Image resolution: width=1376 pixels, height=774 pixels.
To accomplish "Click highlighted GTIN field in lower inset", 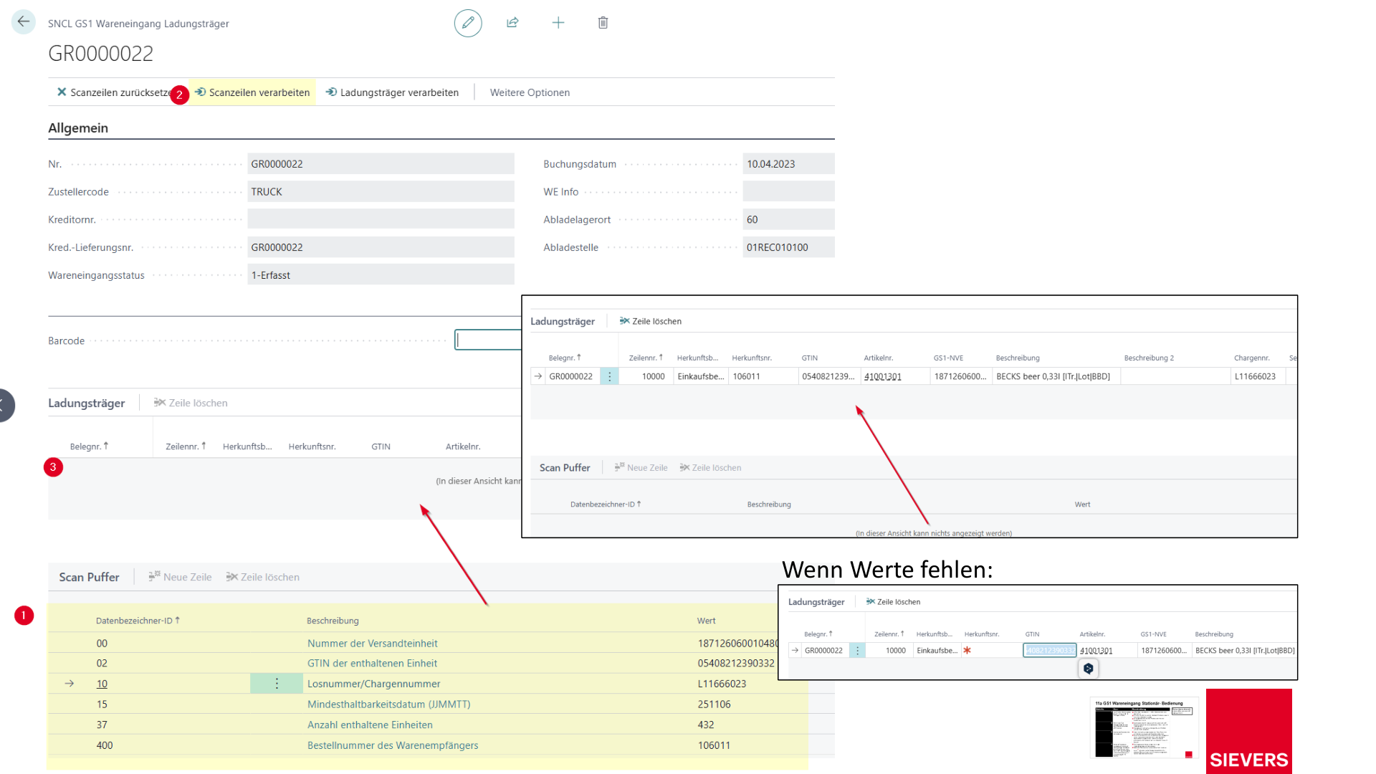I will pyautogui.click(x=1049, y=650).
